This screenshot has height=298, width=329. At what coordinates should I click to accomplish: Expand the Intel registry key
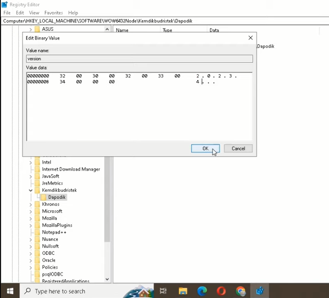point(31,163)
